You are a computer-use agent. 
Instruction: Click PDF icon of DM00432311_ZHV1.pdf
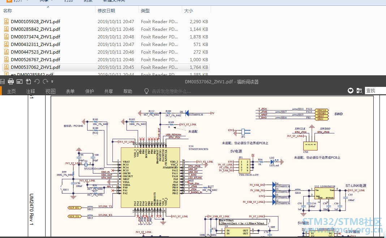tap(7, 45)
